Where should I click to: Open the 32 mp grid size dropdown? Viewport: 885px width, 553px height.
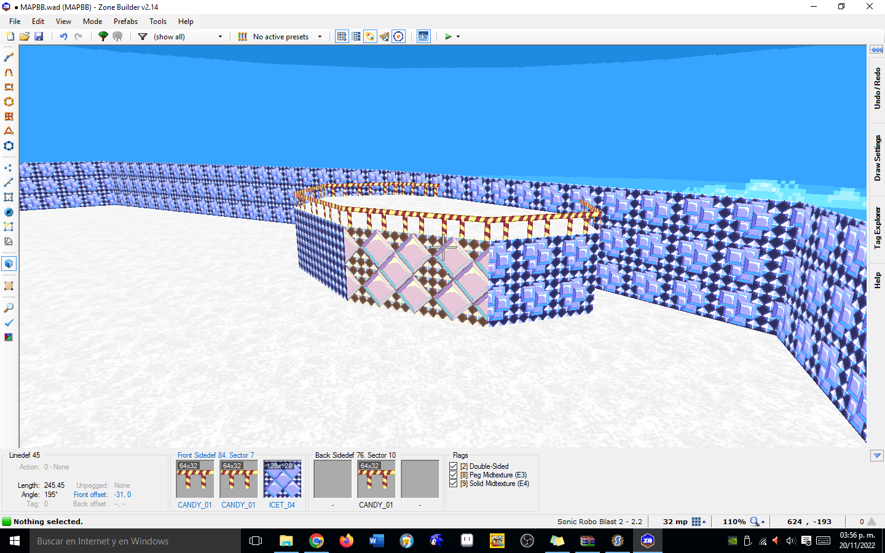pos(698,522)
